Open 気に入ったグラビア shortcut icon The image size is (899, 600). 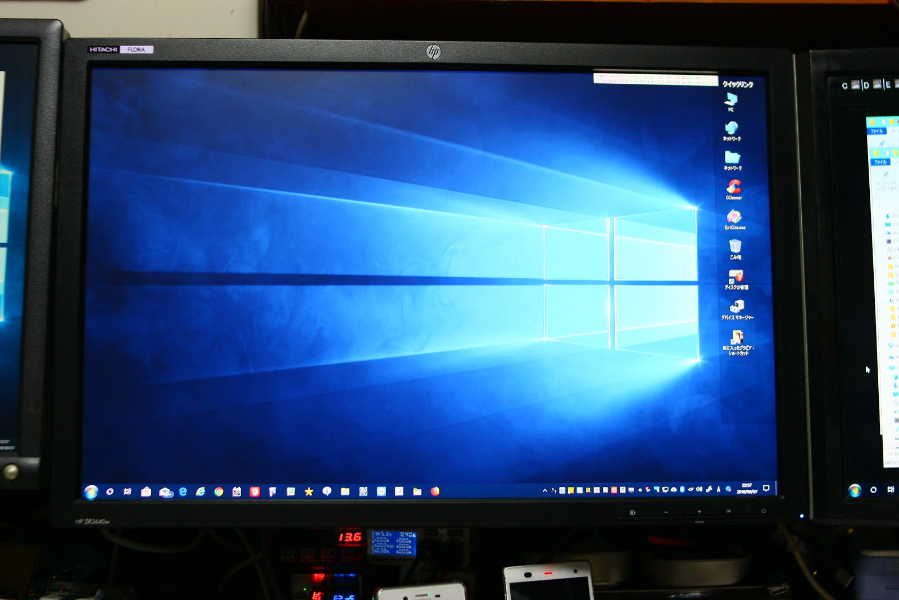click(x=738, y=342)
